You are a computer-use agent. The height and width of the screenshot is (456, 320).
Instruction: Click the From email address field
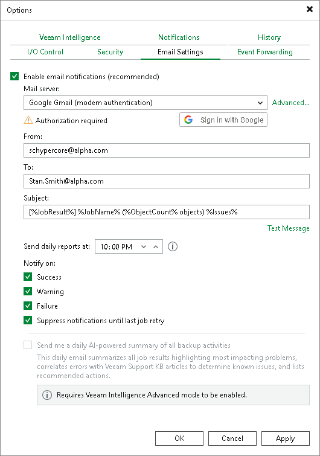pos(167,150)
